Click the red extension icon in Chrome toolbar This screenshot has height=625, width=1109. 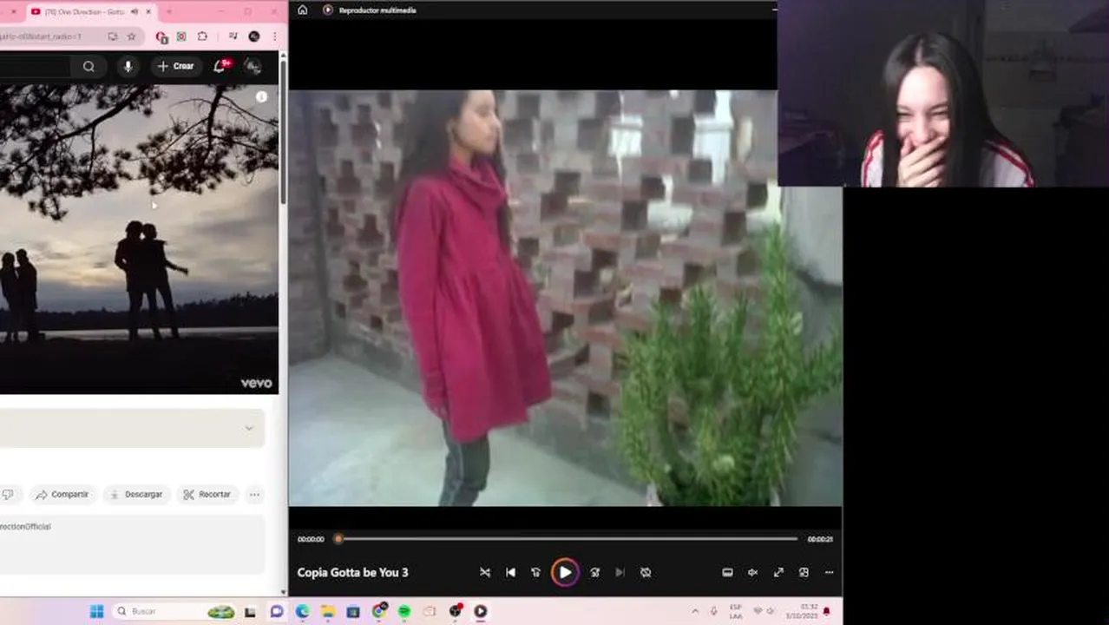[161, 36]
